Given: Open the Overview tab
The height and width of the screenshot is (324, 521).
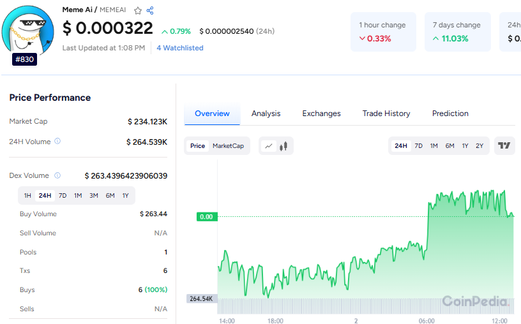Looking at the screenshot, I should (212, 114).
